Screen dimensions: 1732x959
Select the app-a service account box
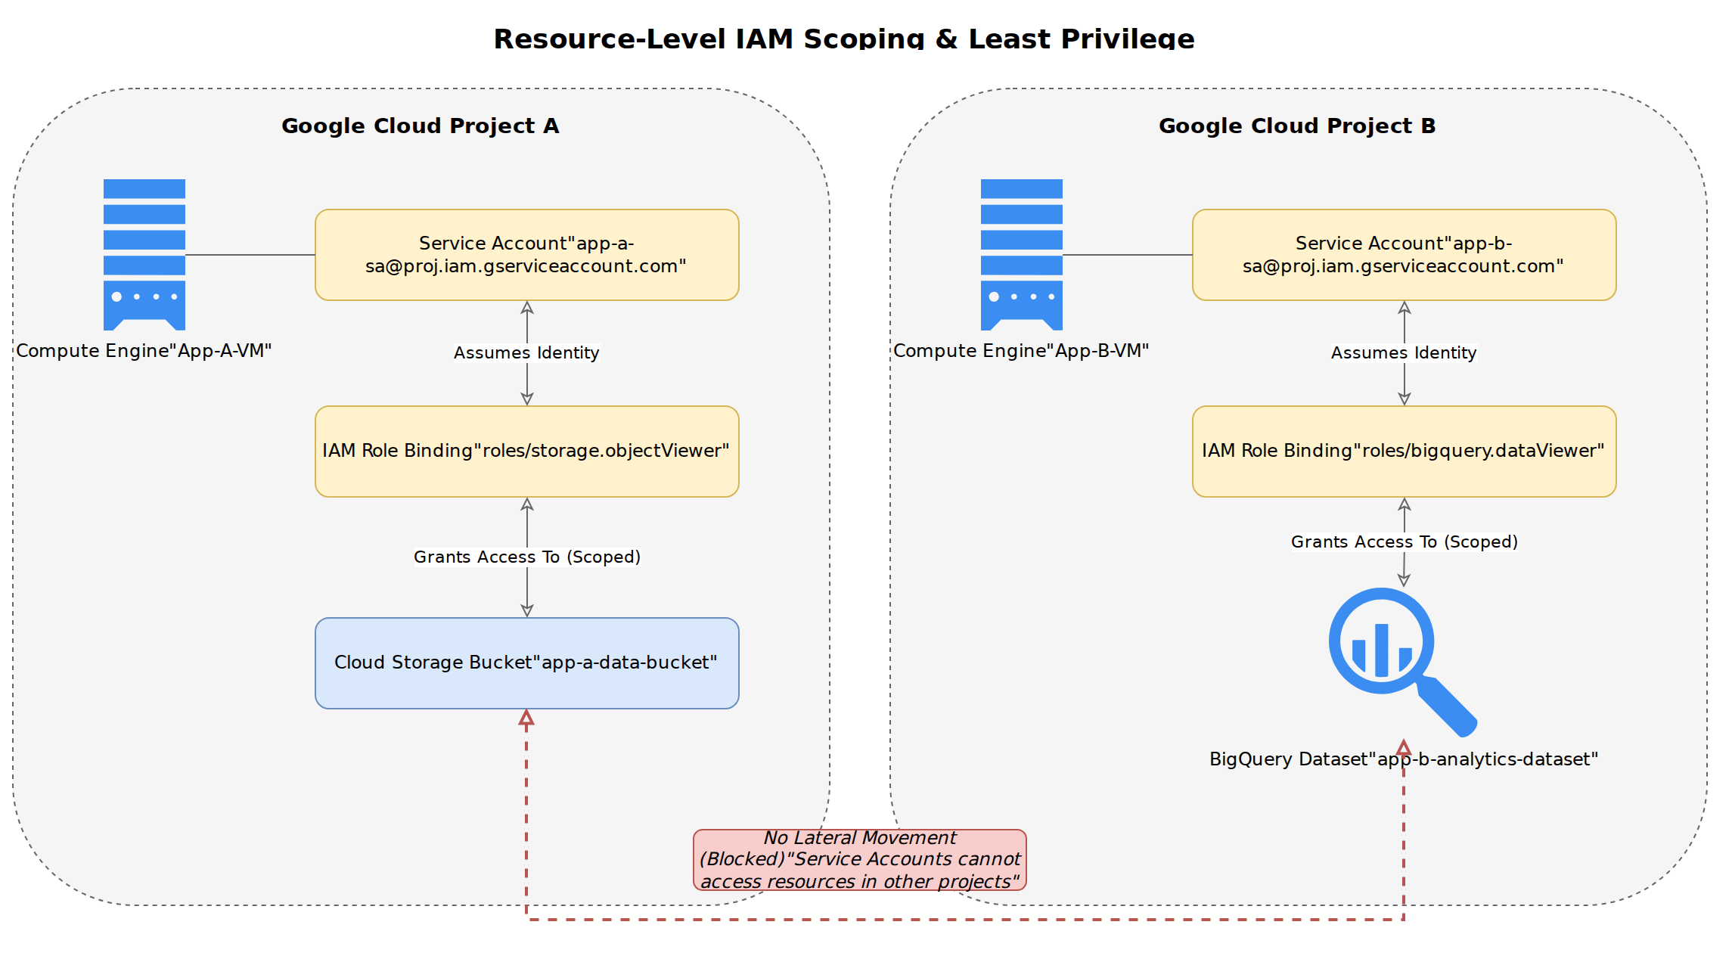tap(527, 255)
